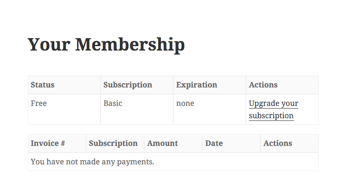Click the Expiration column header

[x=197, y=85]
